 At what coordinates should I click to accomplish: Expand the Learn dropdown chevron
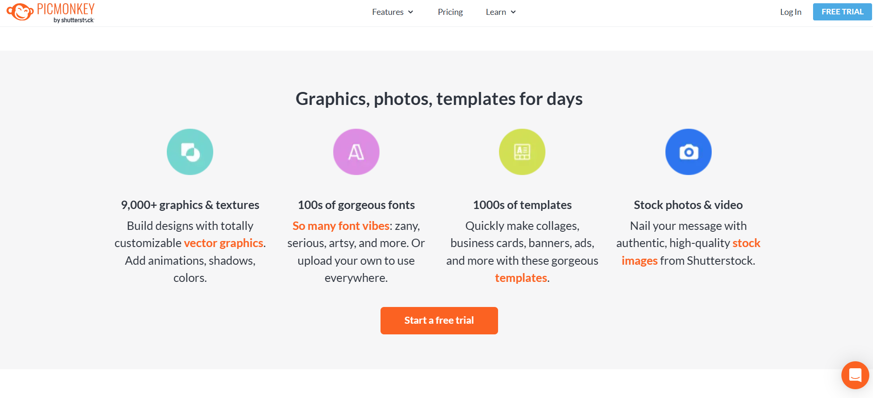point(513,12)
